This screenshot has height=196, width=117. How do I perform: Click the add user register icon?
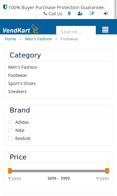click(x=80, y=13)
